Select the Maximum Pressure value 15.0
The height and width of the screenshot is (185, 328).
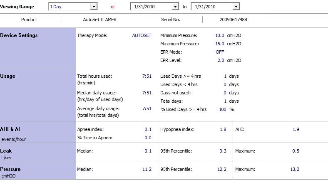(x=220, y=44)
